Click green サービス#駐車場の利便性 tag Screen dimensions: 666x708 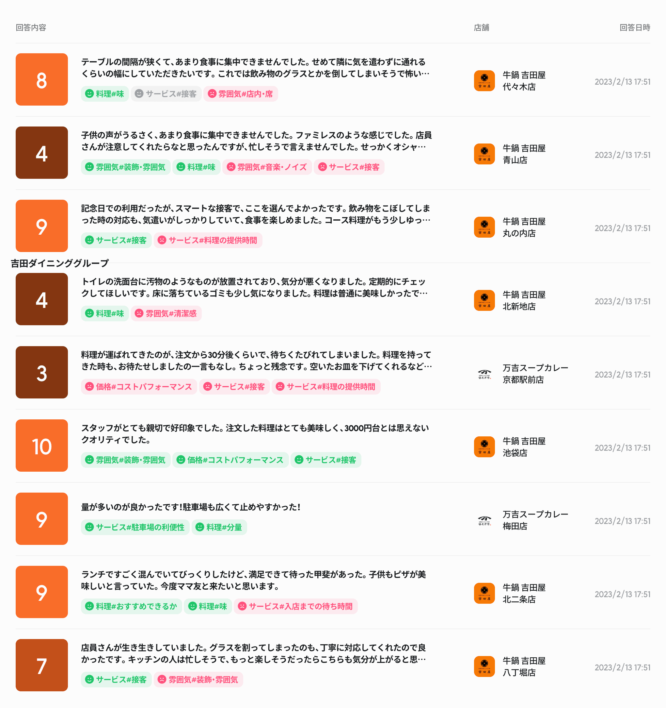pos(135,528)
